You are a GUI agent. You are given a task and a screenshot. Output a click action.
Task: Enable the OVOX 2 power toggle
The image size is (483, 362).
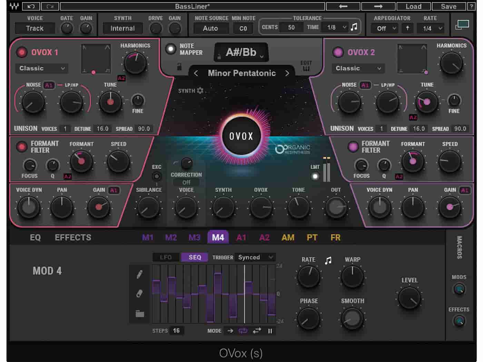[337, 52]
